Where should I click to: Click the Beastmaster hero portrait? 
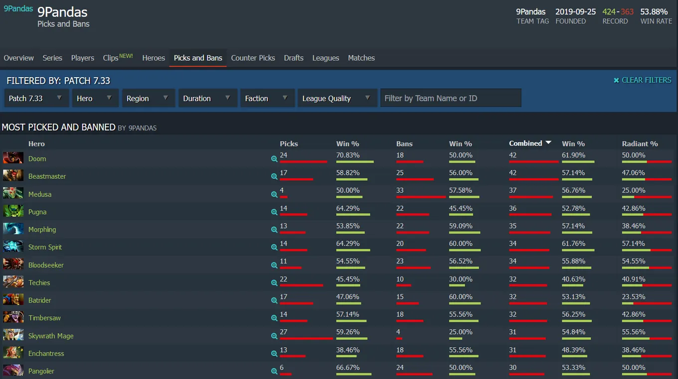pyautogui.click(x=13, y=176)
